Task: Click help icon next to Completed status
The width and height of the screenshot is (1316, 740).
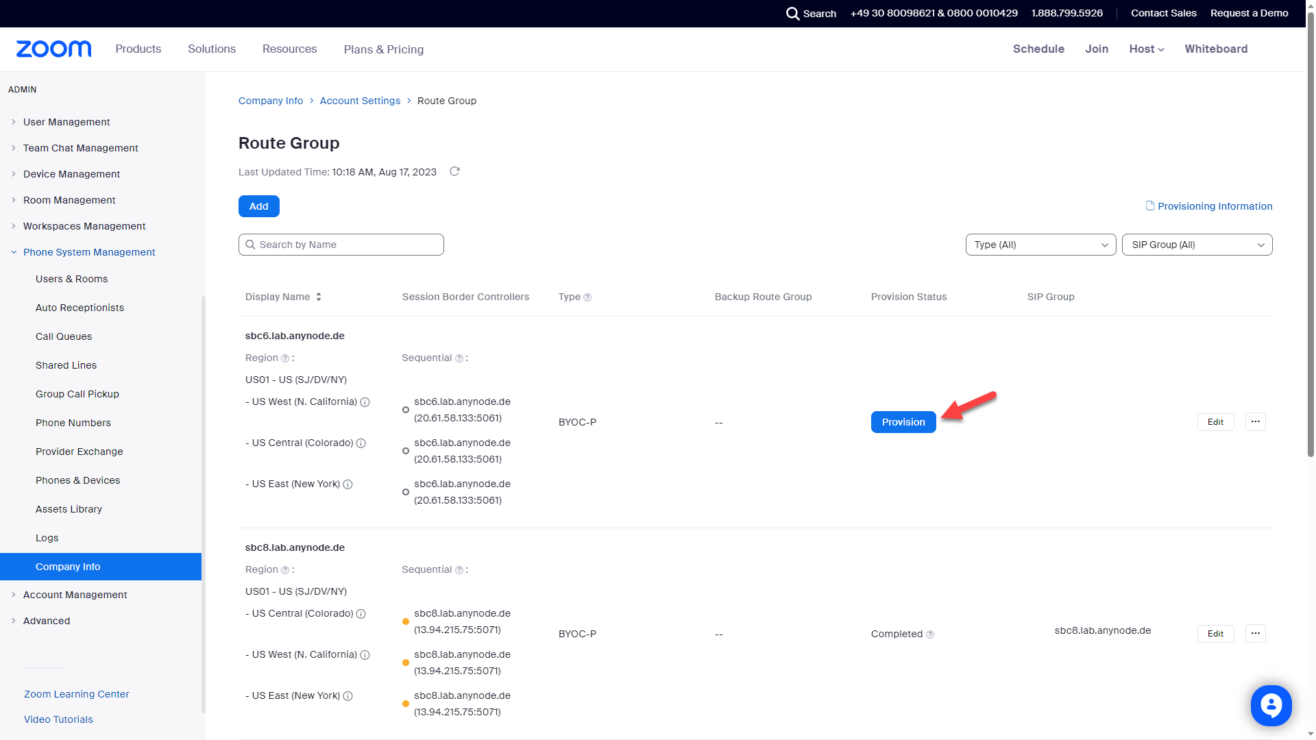Action: pos(930,634)
